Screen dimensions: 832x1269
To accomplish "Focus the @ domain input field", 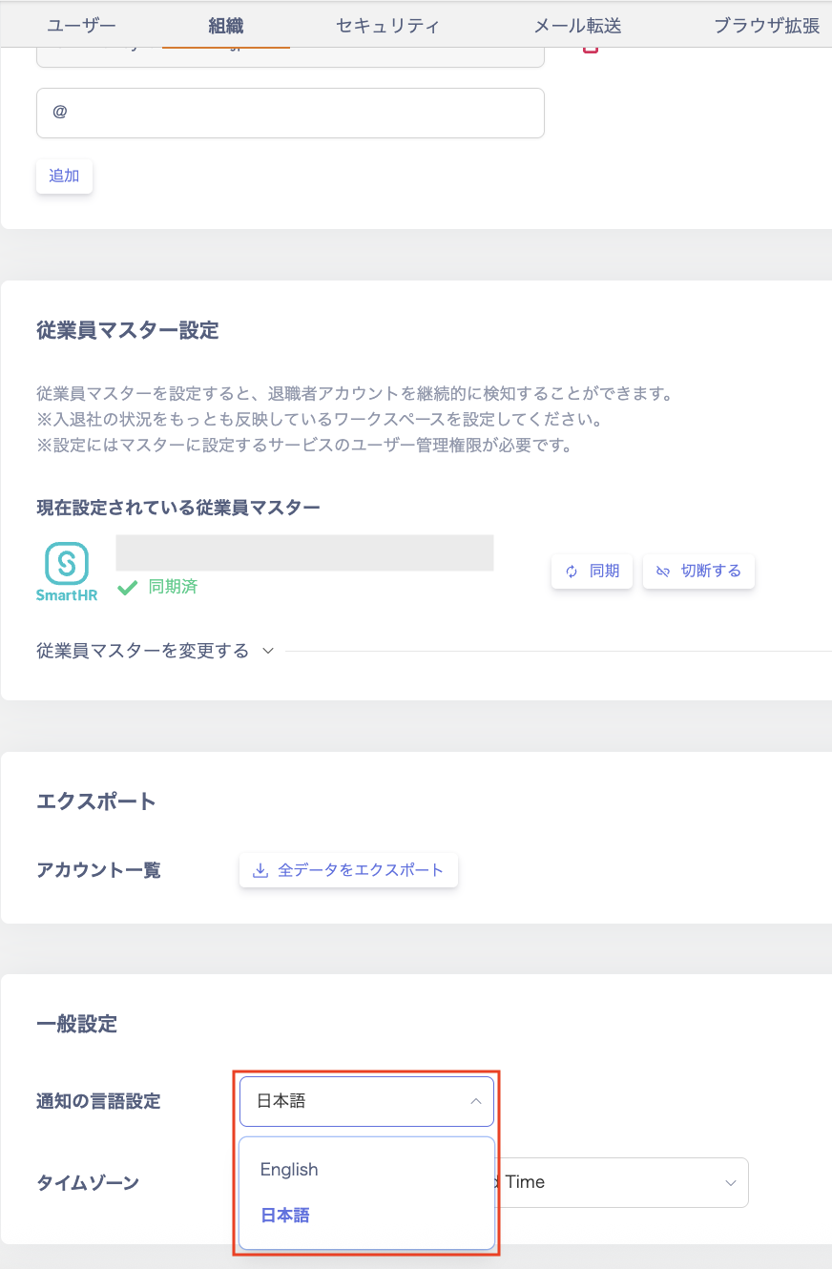I will coord(290,113).
